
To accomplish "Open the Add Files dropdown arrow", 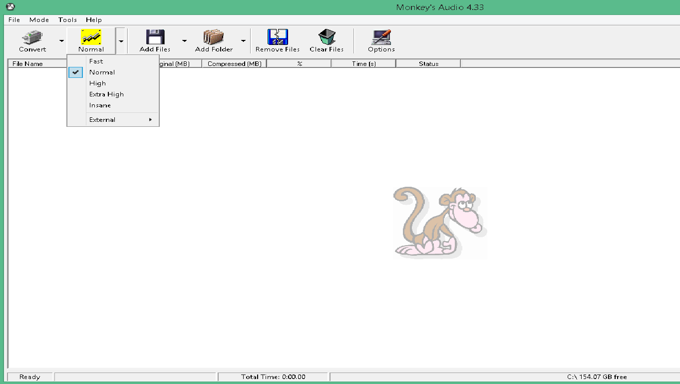I will 184,41.
